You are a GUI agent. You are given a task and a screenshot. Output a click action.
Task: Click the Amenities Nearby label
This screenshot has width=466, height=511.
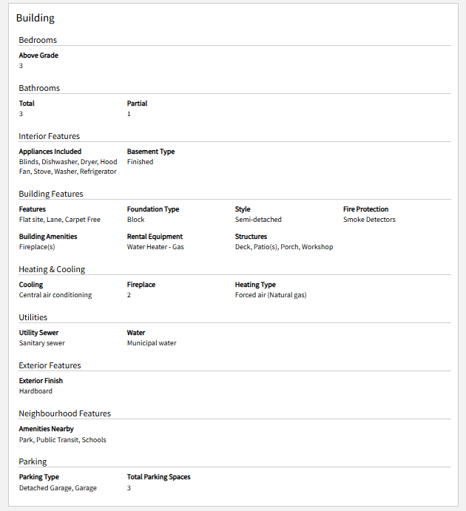click(x=47, y=429)
